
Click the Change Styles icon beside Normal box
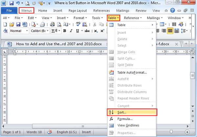click(5, 31)
